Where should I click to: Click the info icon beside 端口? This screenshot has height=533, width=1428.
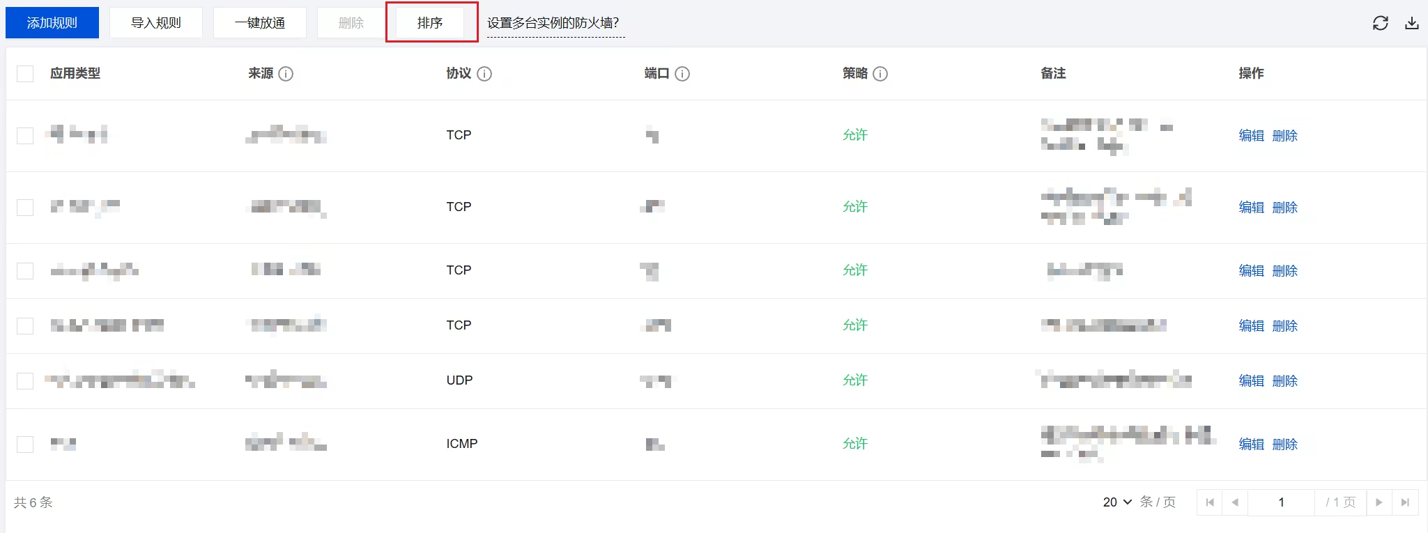682,74
